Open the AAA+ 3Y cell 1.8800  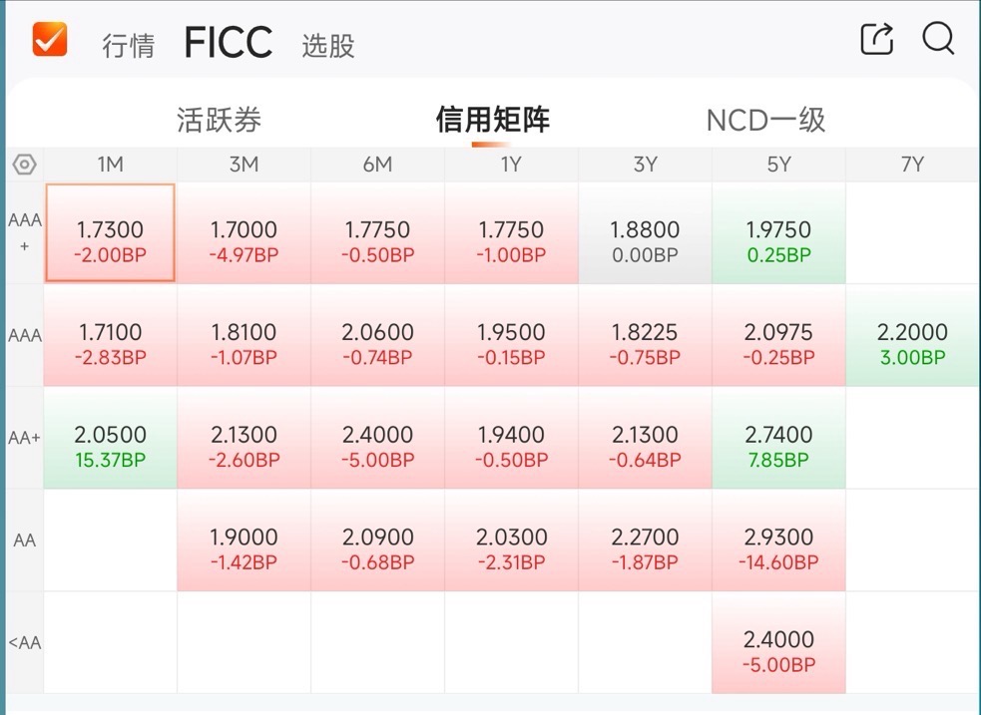pyautogui.click(x=645, y=232)
